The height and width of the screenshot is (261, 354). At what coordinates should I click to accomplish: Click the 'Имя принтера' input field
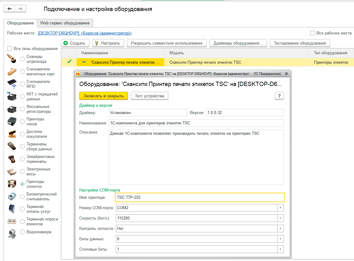click(x=200, y=198)
